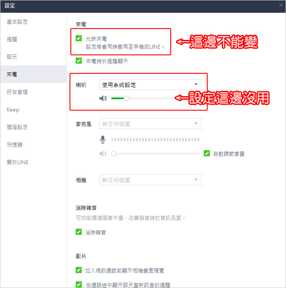This screenshot has width=286, height=288.
Task: Switch to 聊天 settings section
Action: (x=12, y=57)
